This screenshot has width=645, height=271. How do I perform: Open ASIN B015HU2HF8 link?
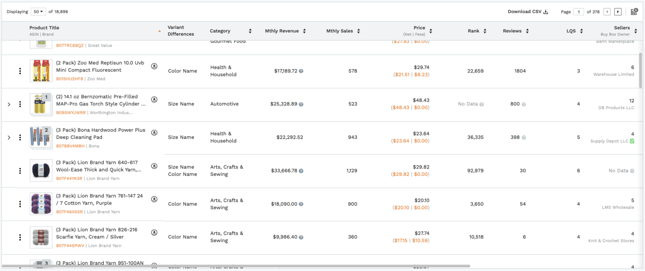click(x=70, y=79)
